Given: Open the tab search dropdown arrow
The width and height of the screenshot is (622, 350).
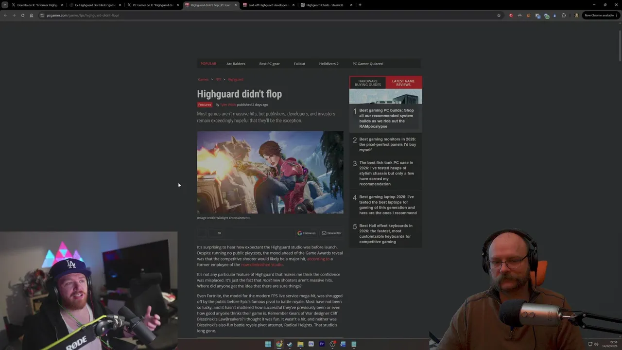Looking at the screenshot, I should [5, 5].
